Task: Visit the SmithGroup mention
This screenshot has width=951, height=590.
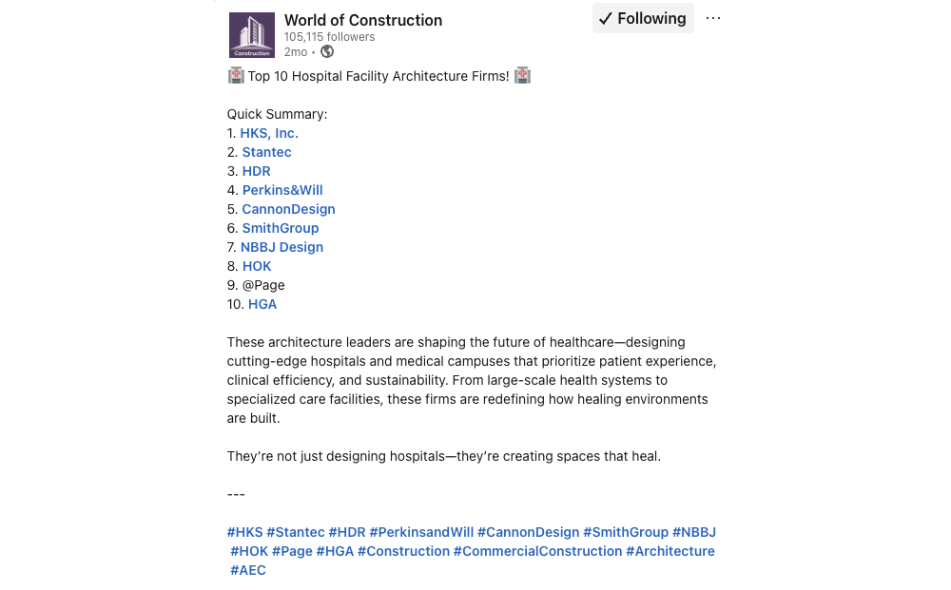Action: (281, 228)
